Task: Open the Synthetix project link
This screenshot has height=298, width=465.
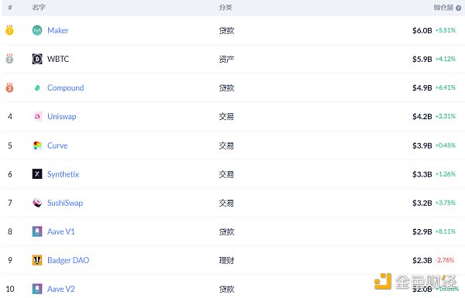Action: pyautogui.click(x=64, y=174)
